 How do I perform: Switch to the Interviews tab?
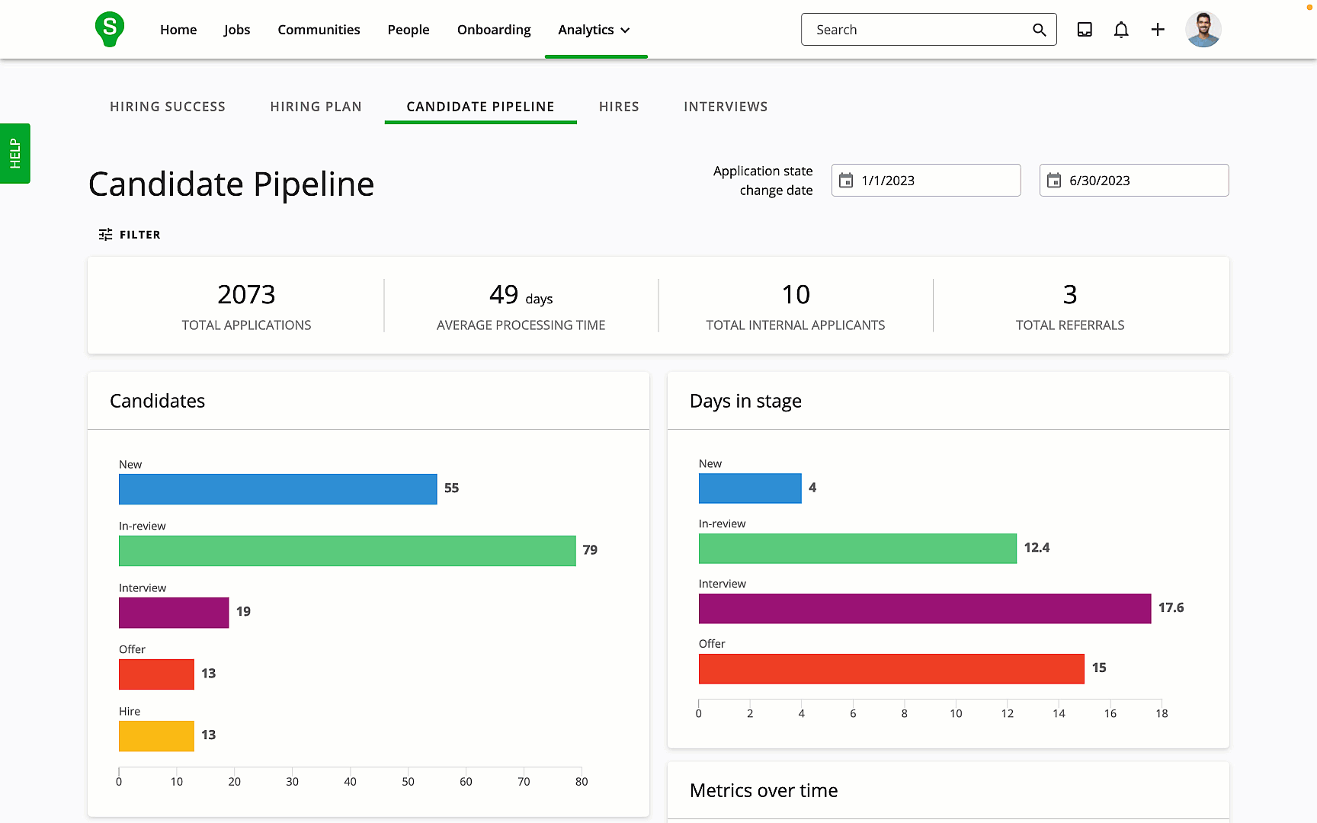(x=725, y=107)
